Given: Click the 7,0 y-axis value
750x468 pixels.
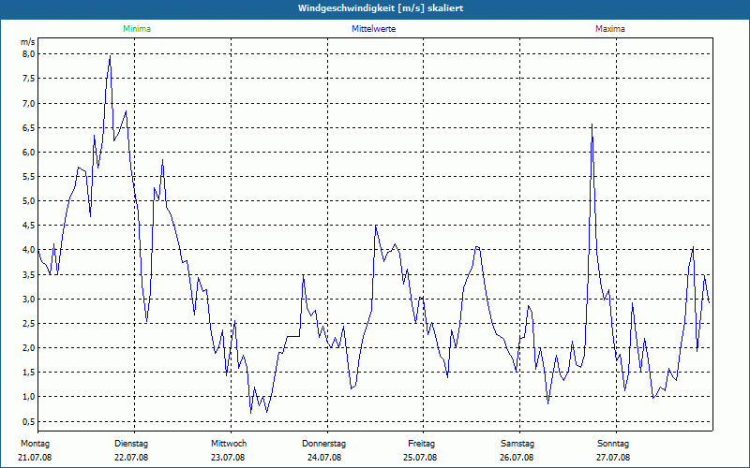Looking at the screenshot, I should click(29, 103).
